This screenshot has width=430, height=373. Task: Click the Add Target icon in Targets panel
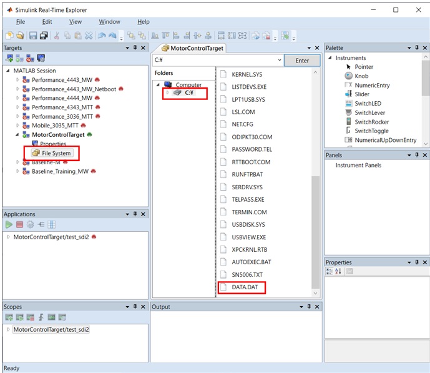click(x=9, y=58)
